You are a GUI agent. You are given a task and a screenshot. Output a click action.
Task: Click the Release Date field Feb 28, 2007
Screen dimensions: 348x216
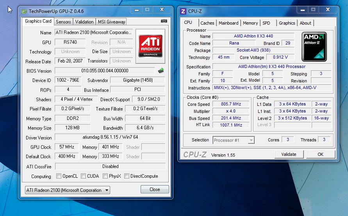(x=70, y=61)
